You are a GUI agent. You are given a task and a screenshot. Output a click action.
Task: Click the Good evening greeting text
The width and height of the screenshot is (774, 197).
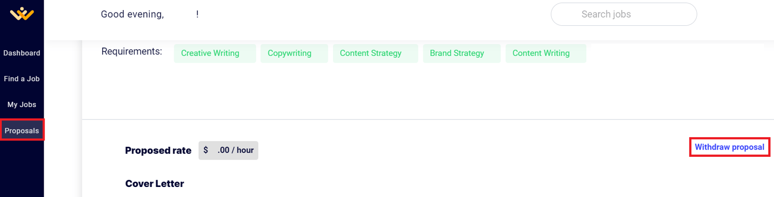pyautogui.click(x=132, y=14)
